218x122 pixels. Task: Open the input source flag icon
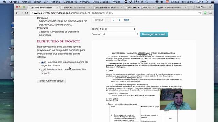coord(167,2)
